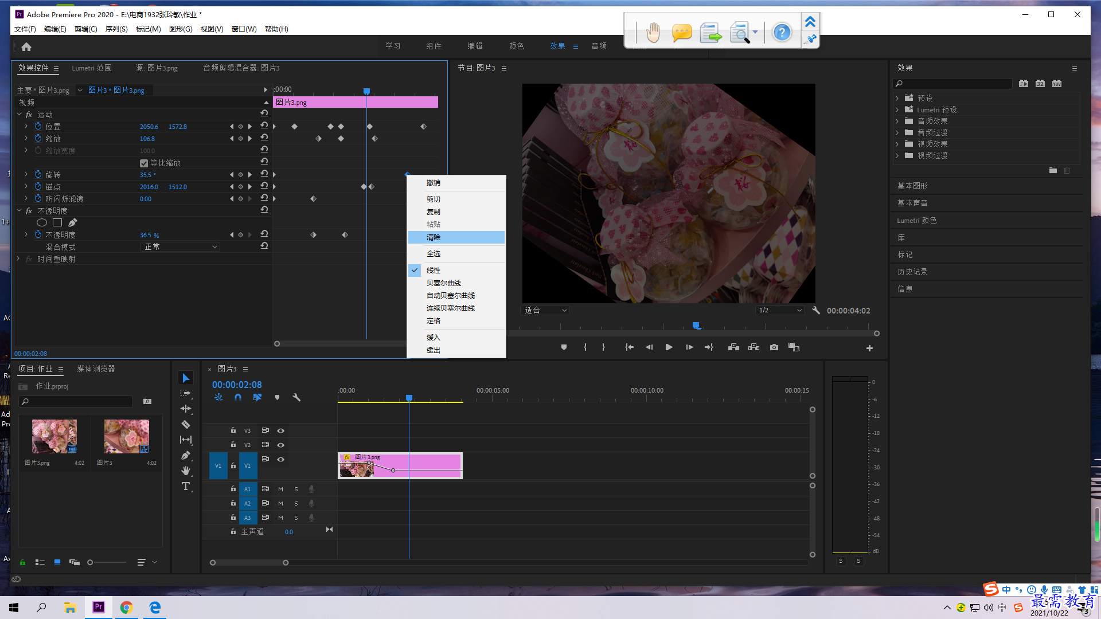
Task: Switch to Lumetri Scopes tab
Action: pos(92,68)
